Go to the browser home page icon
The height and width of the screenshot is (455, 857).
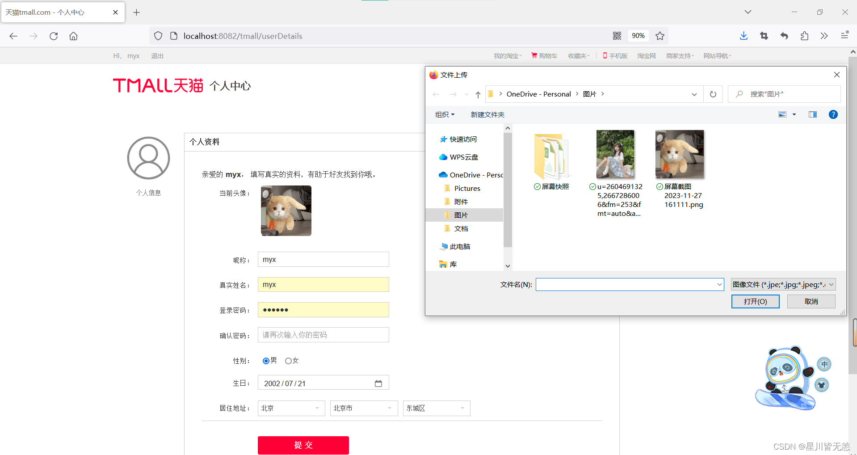tap(73, 36)
